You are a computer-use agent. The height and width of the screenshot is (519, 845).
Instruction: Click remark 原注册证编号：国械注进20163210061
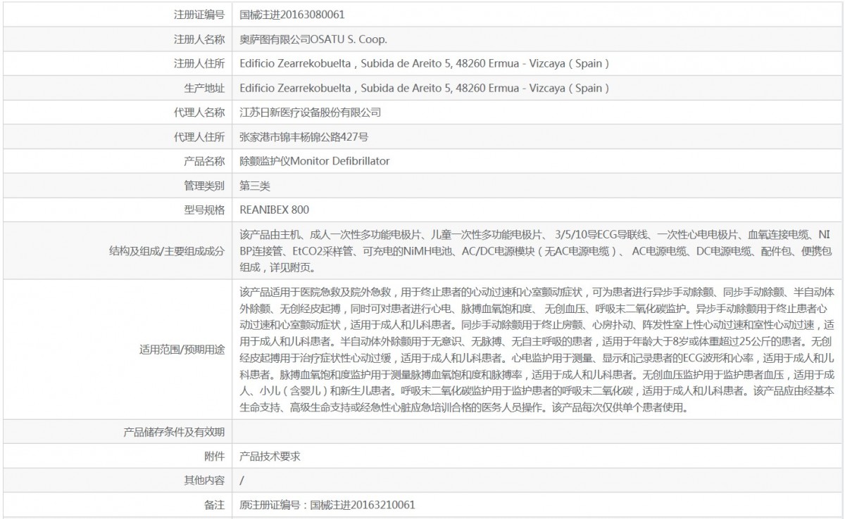pos(327,505)
